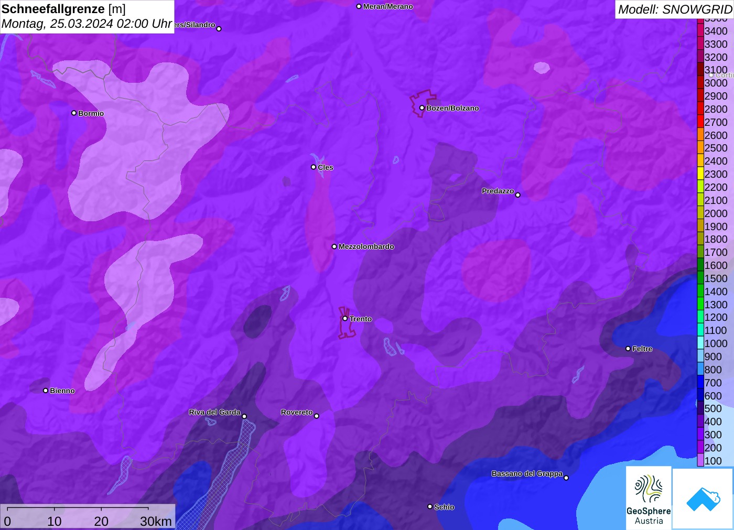Click the yellow legend swatch for 2300
The height and width of the screenshot is (530, 734).
click(x=700, y=174)
